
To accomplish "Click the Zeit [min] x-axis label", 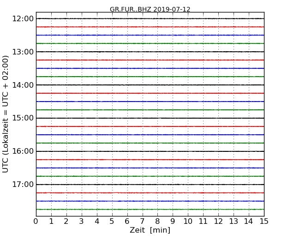I will 150,230.
